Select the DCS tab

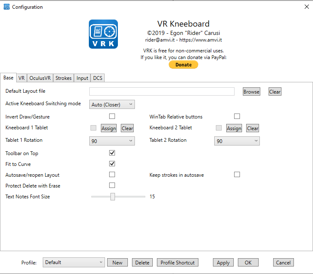coord(98,78)
